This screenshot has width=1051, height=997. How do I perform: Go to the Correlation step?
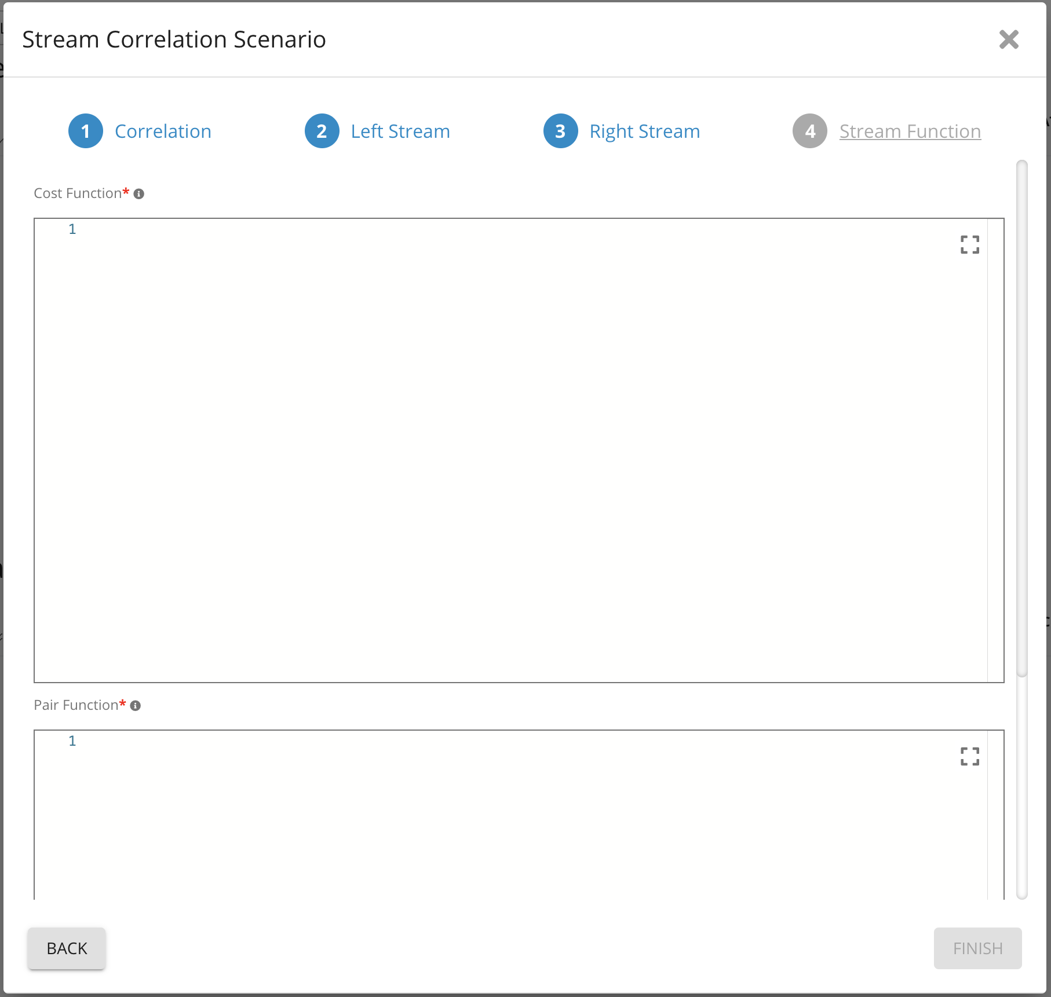tap(163, 131)
